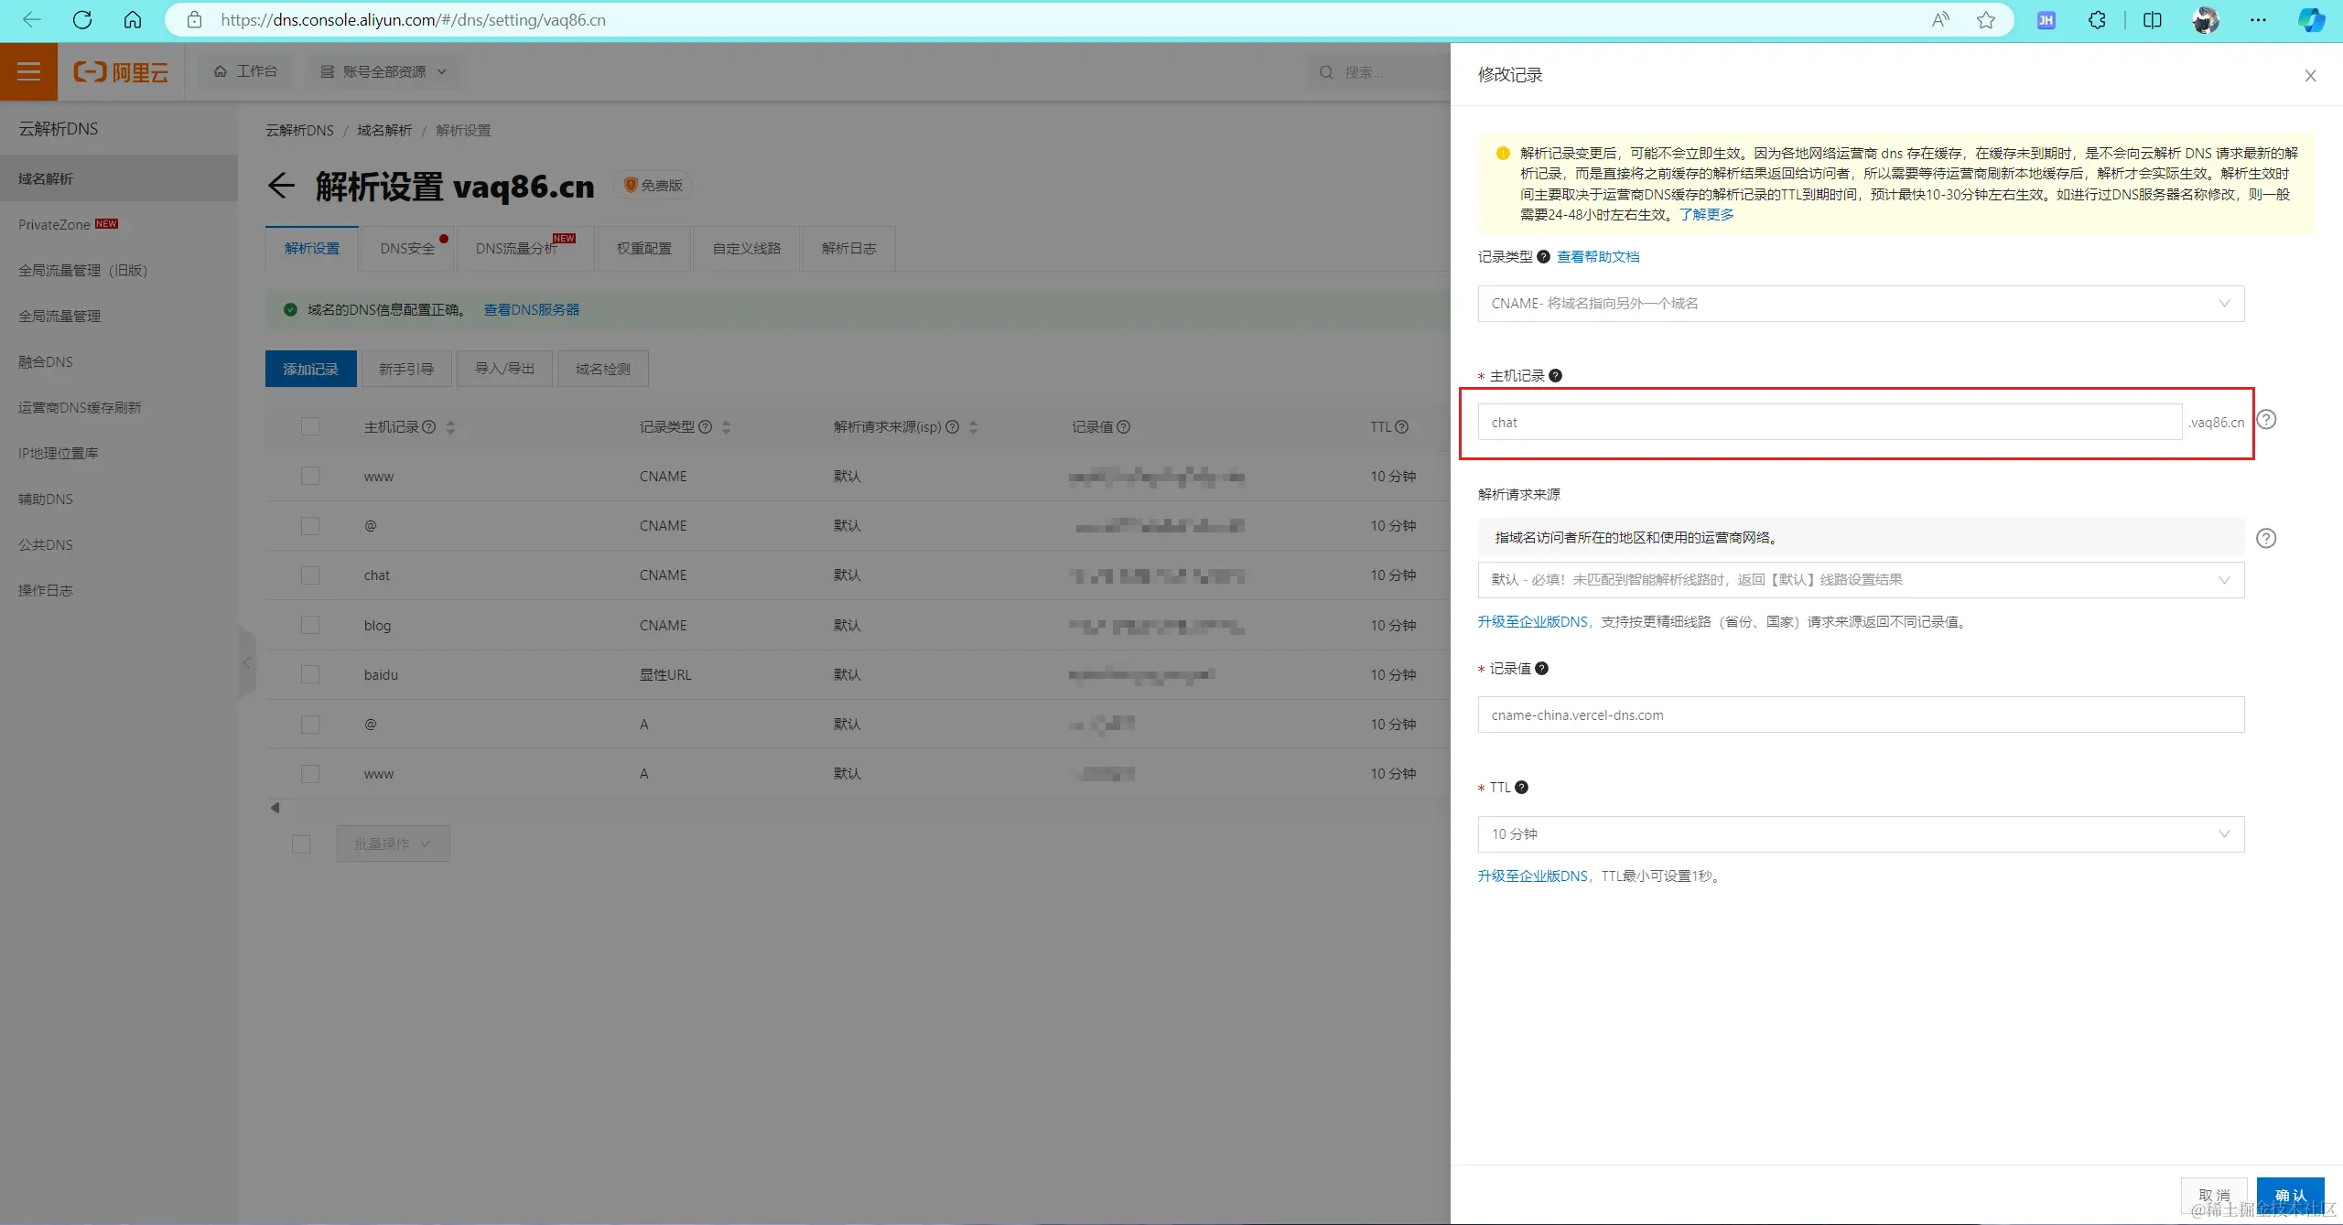Switch to the DNS安全 tab
The width and height of the screenshot is (2343, 1225).
pyautogui.click(x=407, y=249)
